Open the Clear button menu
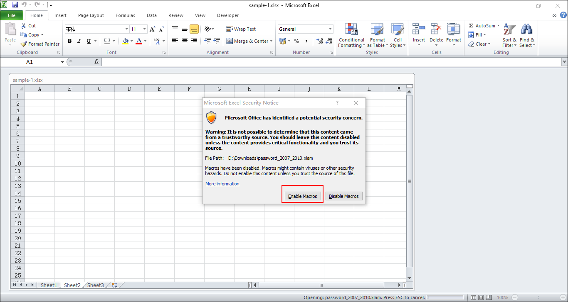568x302 pixels. [479, 44]
